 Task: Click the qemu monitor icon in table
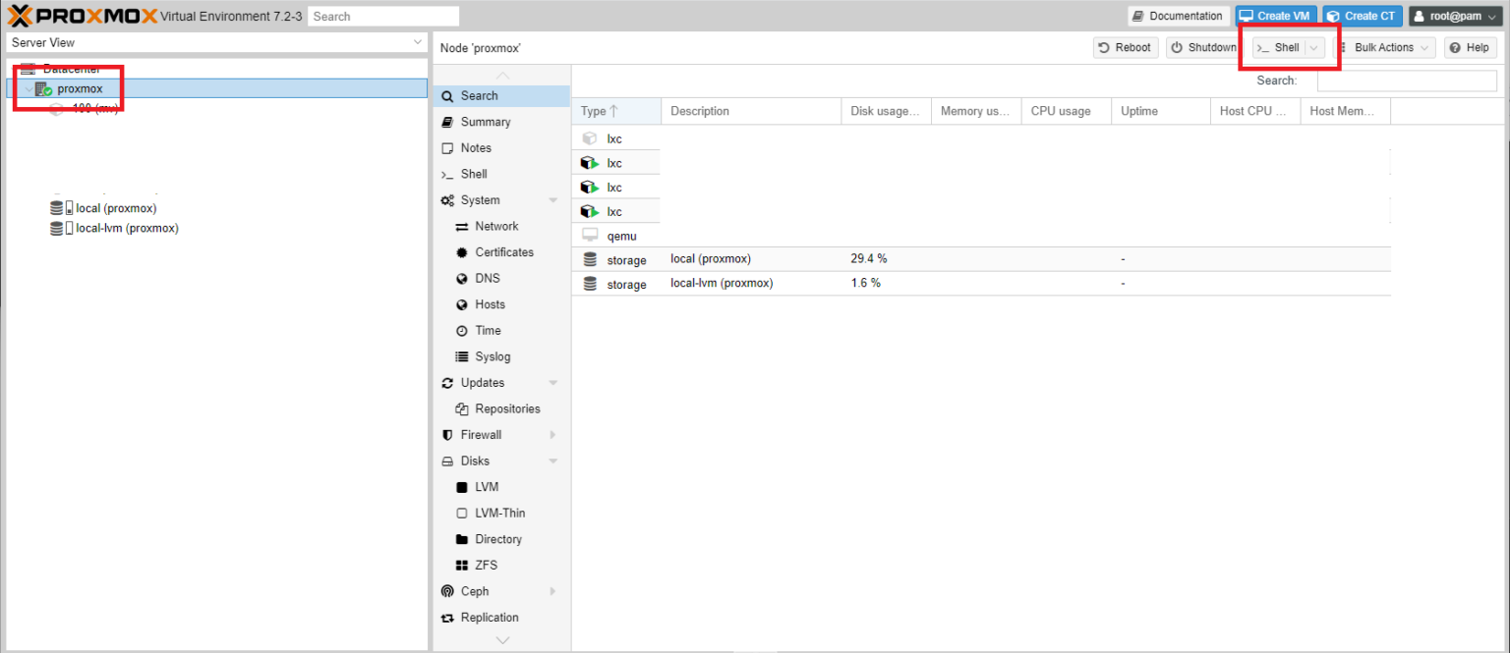590,236
